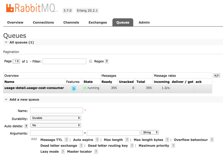Sort by the State column header
This screenshot has height=158, width=223.
pyautogui.click(x=88, y=82)
